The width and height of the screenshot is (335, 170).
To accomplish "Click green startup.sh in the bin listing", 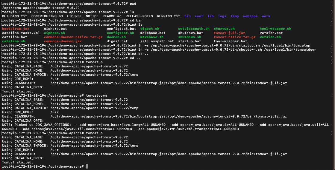I will pyautogui.click(x=224, y=29).
